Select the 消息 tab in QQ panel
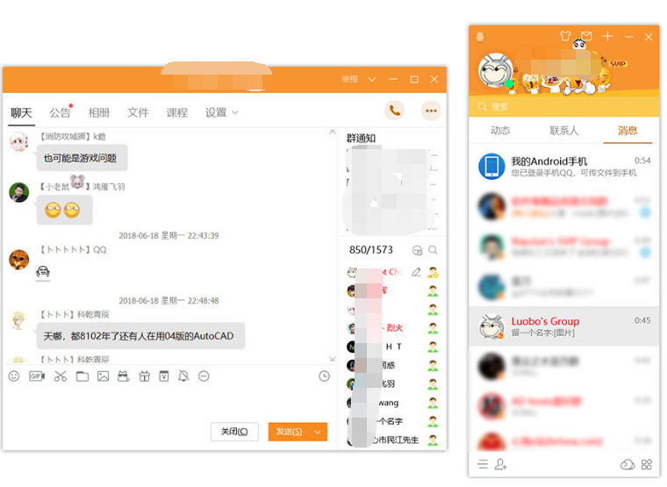The height and width of the screenshot is (487, 667). [x=628, y=131]
